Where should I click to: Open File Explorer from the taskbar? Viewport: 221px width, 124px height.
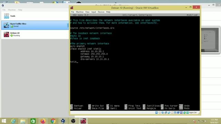click(23, 121)
